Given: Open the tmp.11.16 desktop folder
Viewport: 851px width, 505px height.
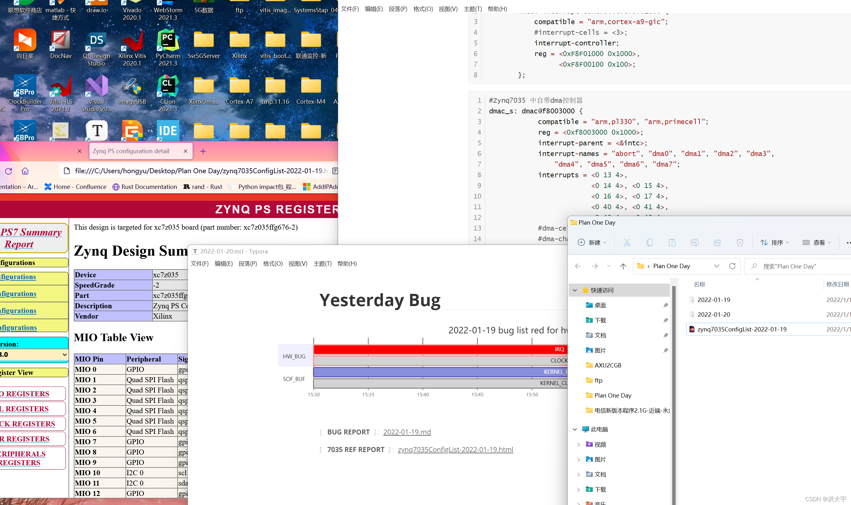Looking at the screenshot, I should click(x=275, y=90).
